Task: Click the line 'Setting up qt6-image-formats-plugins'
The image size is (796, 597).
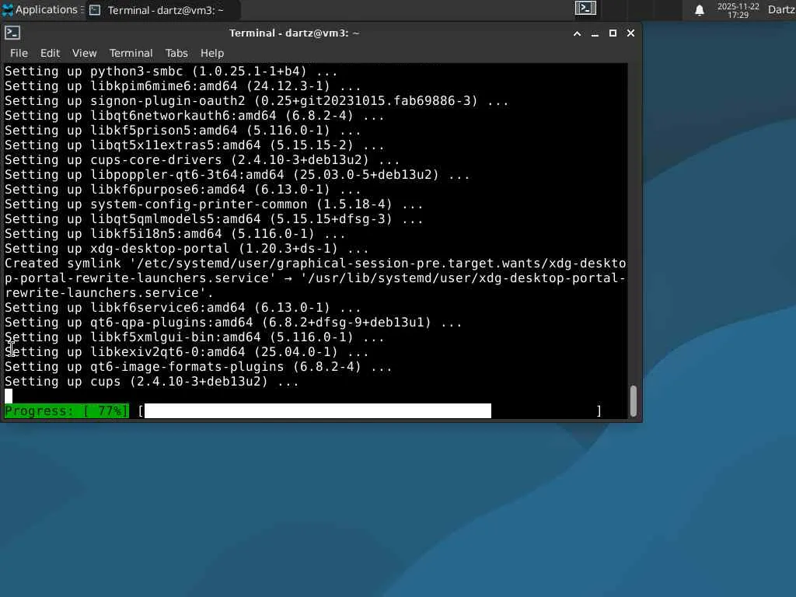Action: [198, 366]
